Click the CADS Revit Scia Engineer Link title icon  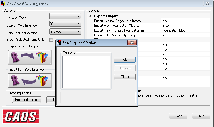pos(3,4)
